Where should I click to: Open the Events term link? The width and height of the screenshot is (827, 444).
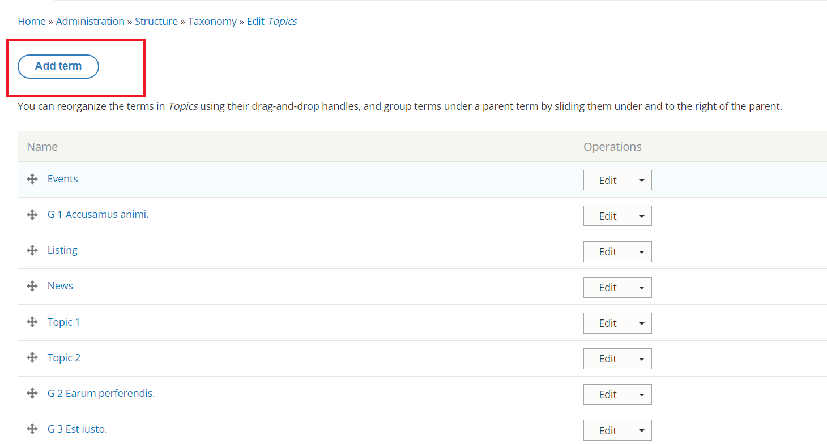coord(62,179)
